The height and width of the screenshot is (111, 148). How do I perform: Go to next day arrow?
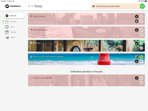tap(32, 6)
